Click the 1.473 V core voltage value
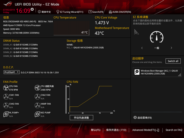 [102, 23]
